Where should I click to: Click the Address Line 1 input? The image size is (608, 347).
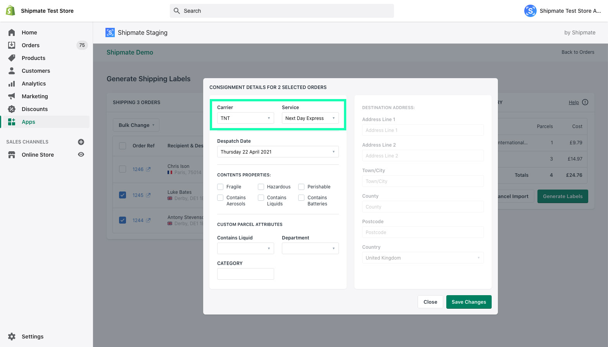pos(423,130)
